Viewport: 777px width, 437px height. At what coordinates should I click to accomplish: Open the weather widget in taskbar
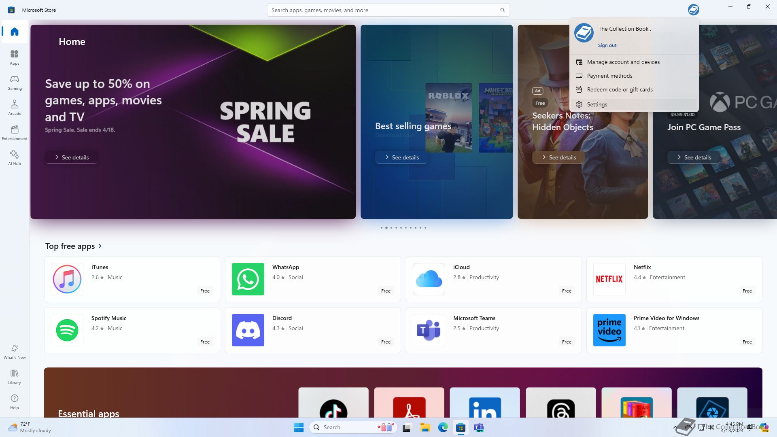pyautogui.click(x=30, y=427)
